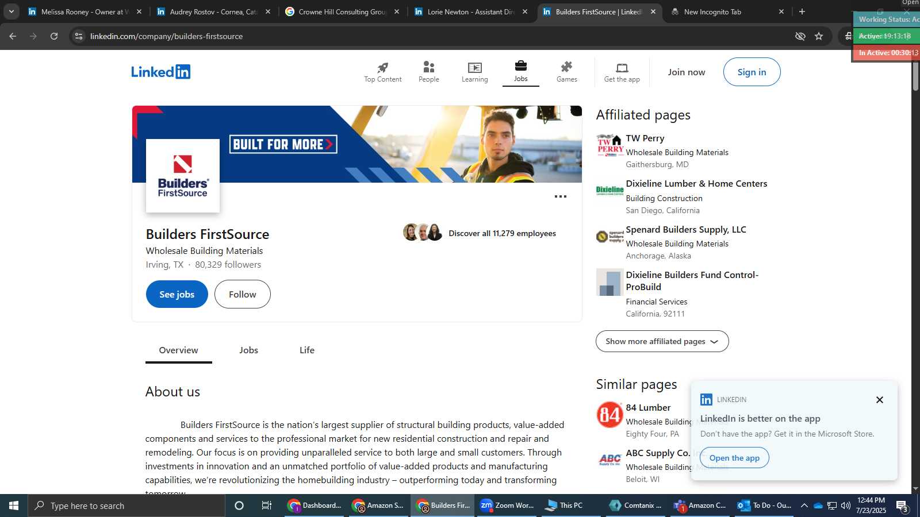Click Discover all 11,279 employees link
Viewport: 920px width, 517px height.
tap(502, 233)
